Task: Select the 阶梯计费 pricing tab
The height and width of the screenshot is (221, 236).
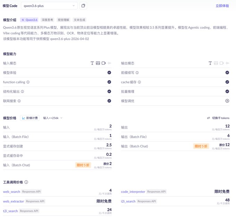Action: tap(30, 118)
